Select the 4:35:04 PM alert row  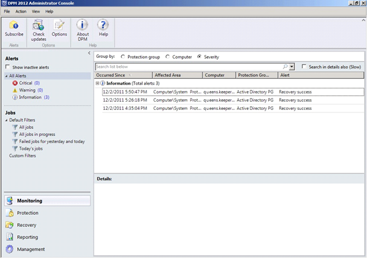click(x=233, y=108)
